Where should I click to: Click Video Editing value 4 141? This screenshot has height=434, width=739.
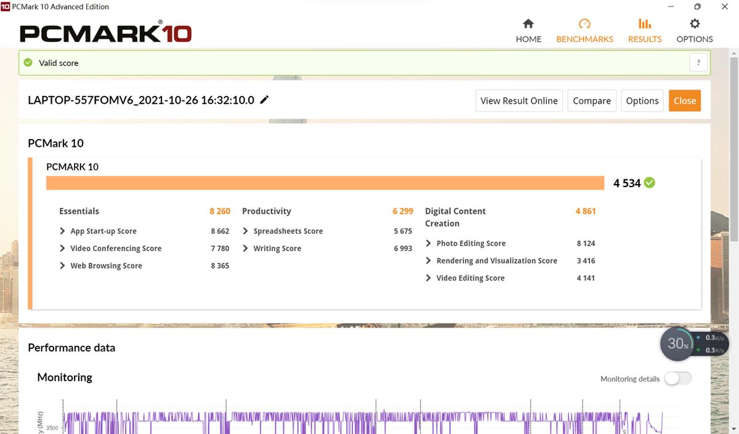coord(586,278)
